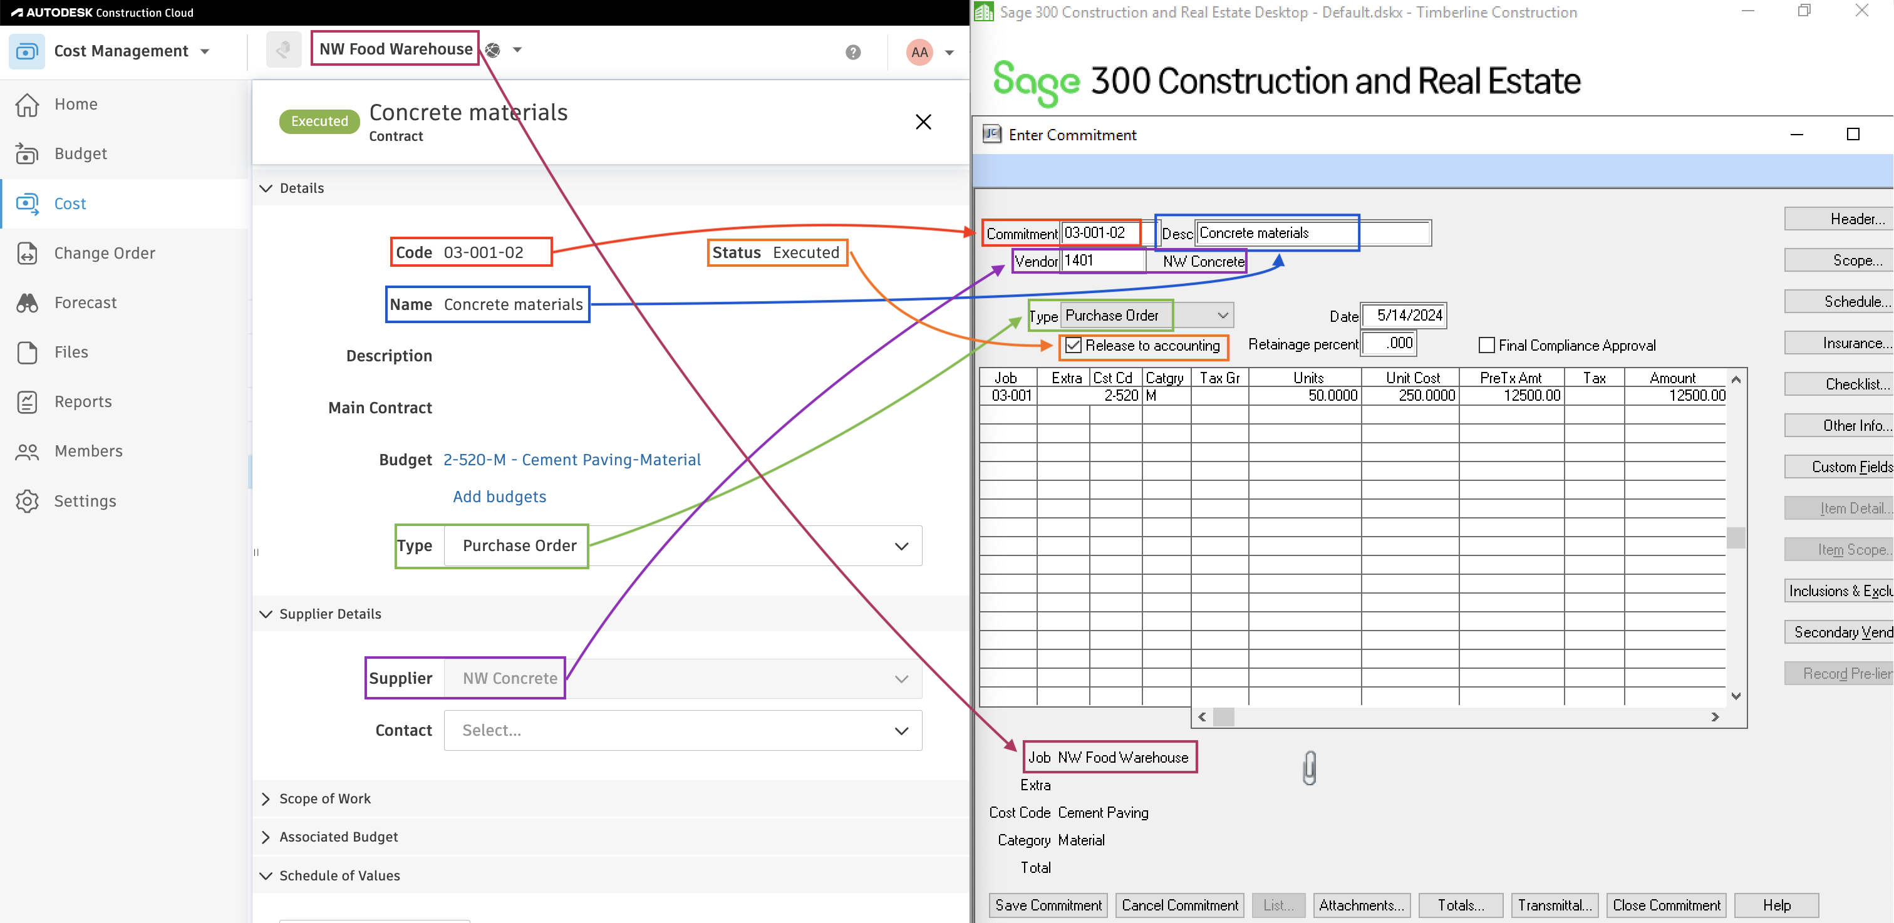
Task: Select the Cost sidebar icon
Action: [x=27, y=204]
